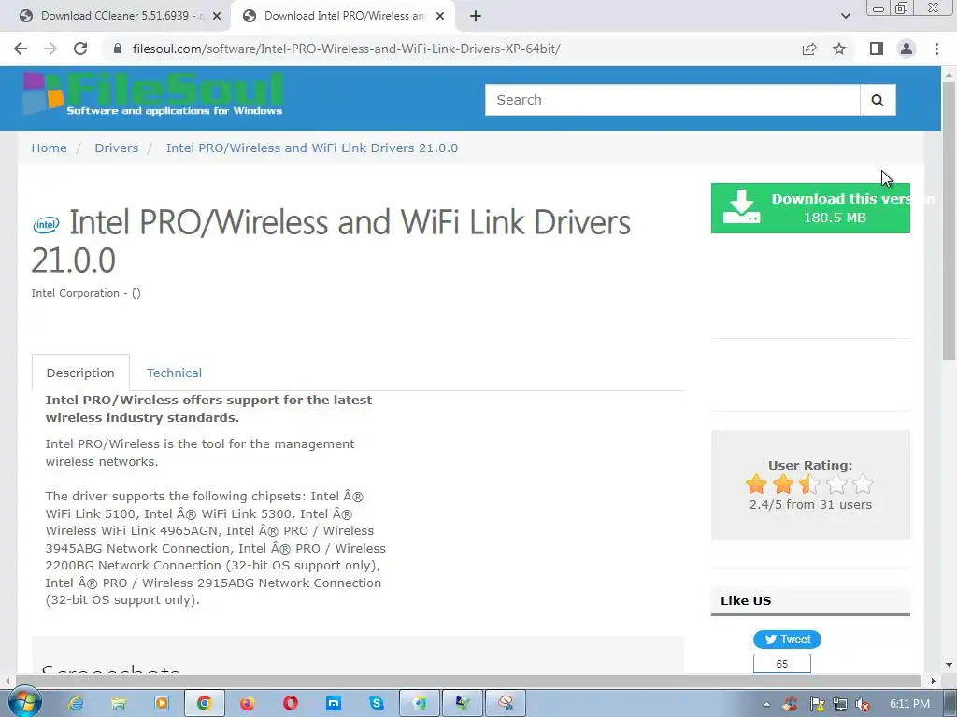Image resolution: width=957 pixels, height=717 pixels.
Task: Click into the Search field
Action: (672, 100)
